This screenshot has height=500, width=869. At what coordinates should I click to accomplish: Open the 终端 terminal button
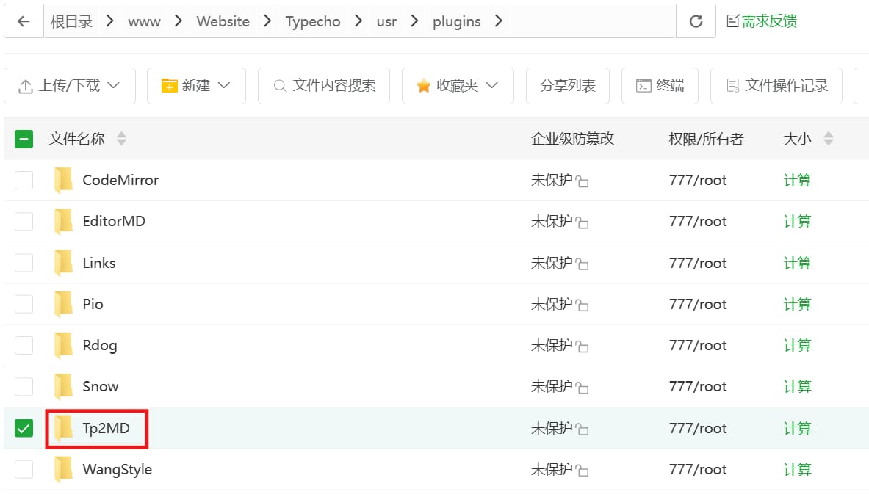(x=660, y=86)
